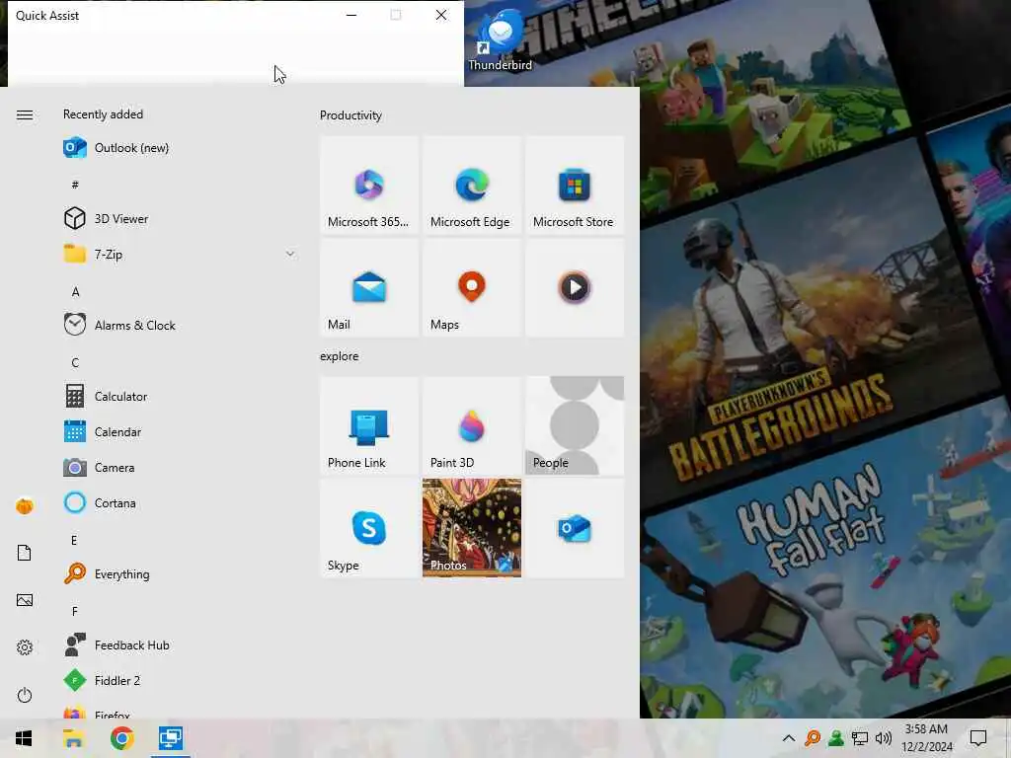Viewport: 1011px width, 758px height.
Task: Launch Camera app
Action: (181, 467)
